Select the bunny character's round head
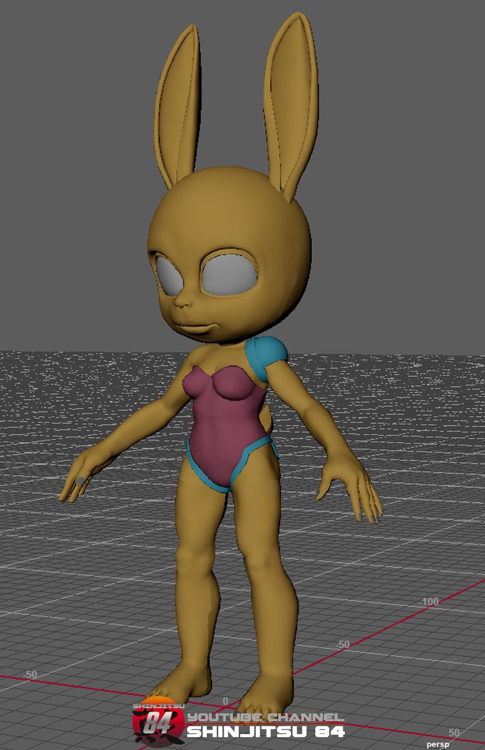 pyautogui.click(x=229, y=253)
